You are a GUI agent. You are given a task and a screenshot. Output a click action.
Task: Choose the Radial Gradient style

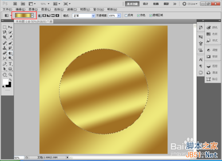[x=44, y=16]
